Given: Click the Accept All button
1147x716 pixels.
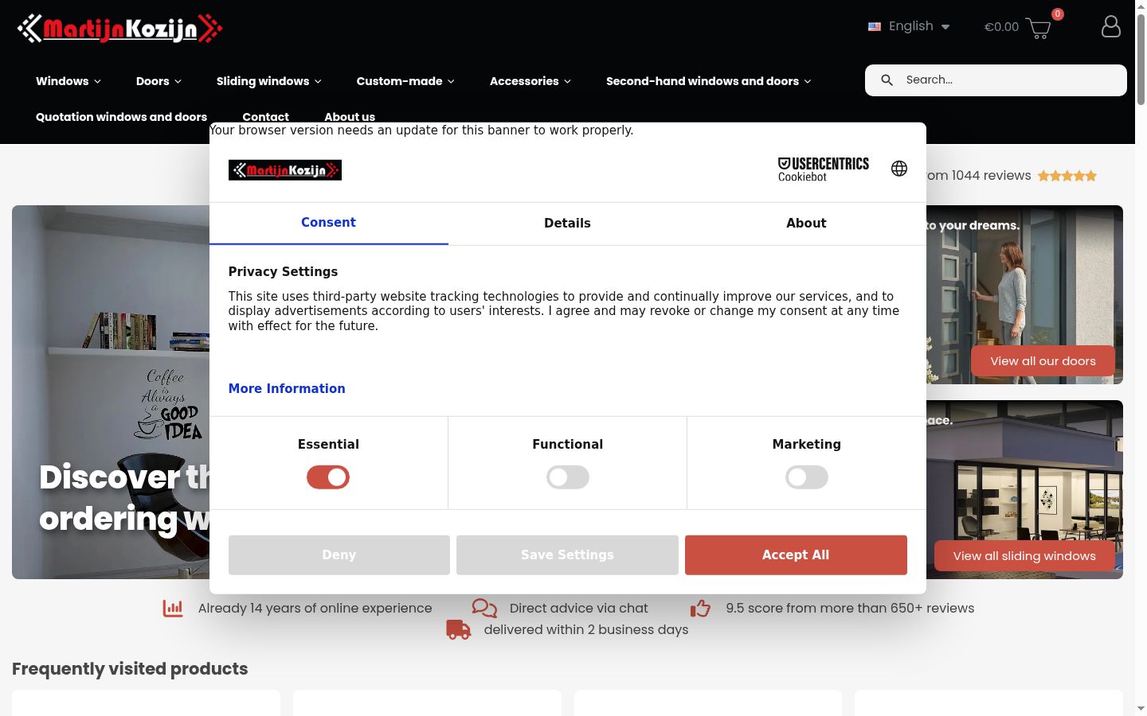Looking at the screenshot, I should point(796,555).
